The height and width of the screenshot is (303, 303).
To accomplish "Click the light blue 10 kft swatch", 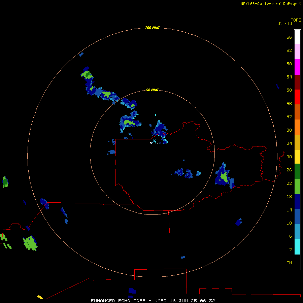I will click(x=297, y=232).
